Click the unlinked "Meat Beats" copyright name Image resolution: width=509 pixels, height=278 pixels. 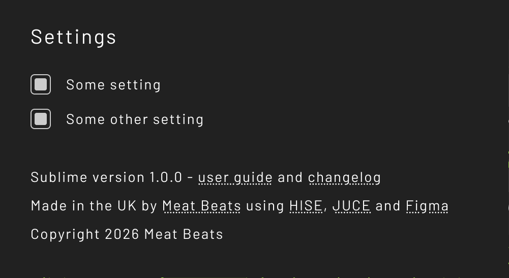(x=184, y=234)
